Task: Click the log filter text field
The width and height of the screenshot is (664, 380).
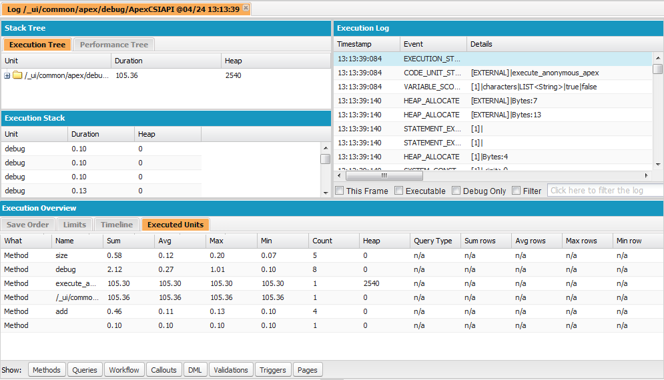Action: [x=604, y=191]
